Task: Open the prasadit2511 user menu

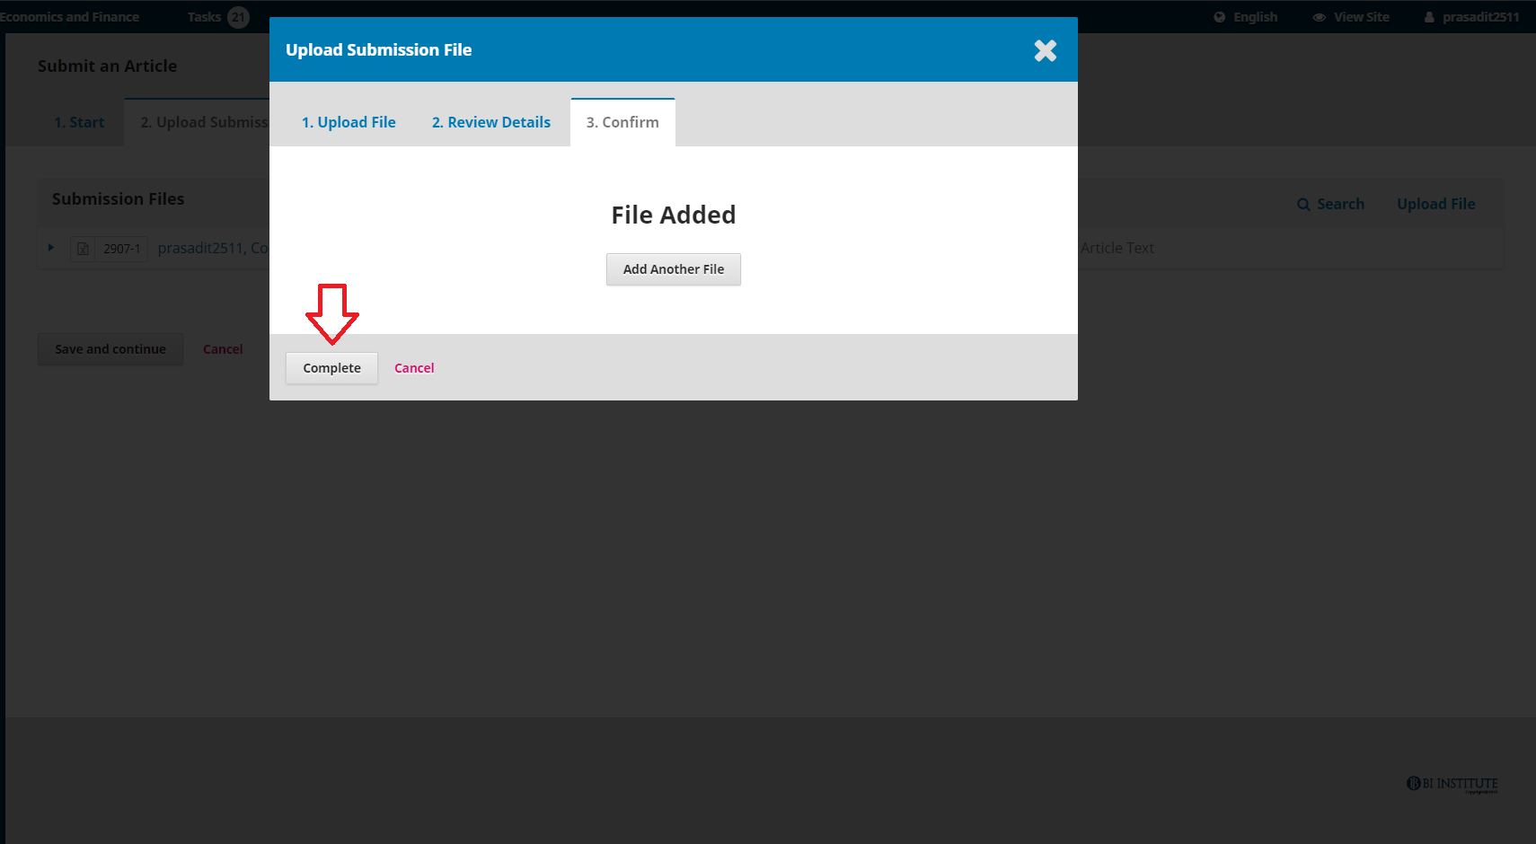Action: [1471, 17]
